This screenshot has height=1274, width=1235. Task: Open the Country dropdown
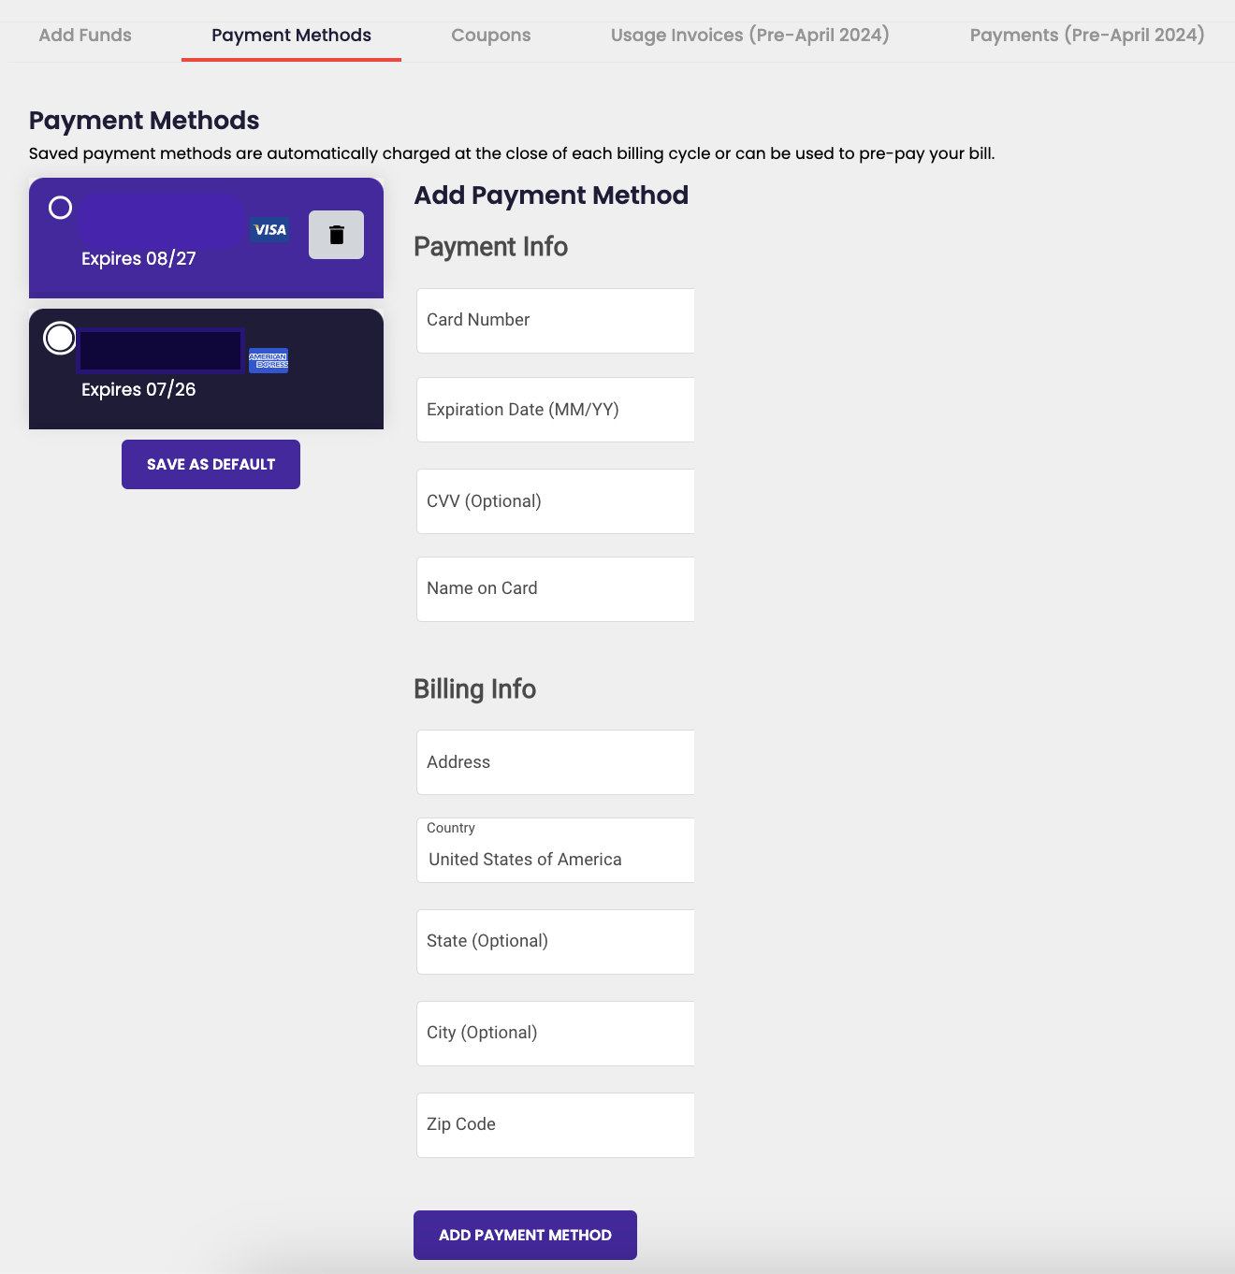(x=556, y=851)
